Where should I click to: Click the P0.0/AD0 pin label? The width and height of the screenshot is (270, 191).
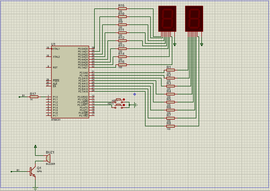tap(83, 49)
